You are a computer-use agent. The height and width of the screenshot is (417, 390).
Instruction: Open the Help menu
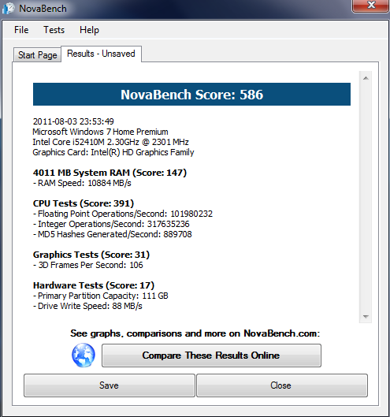[x=89, y=30]
